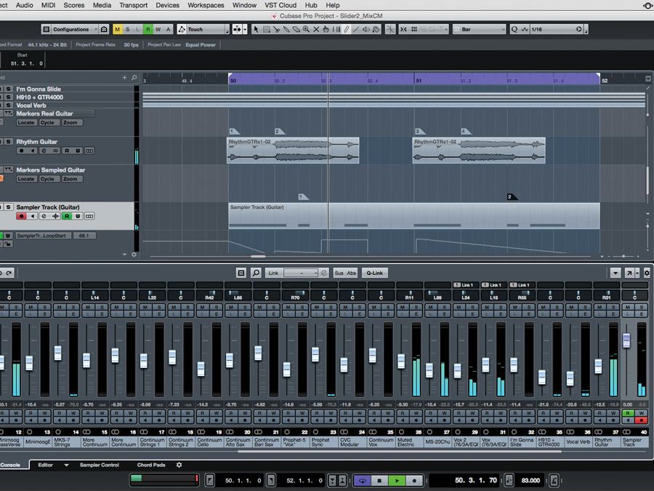Click the camera snapshot icon beside Configurations

104,29
